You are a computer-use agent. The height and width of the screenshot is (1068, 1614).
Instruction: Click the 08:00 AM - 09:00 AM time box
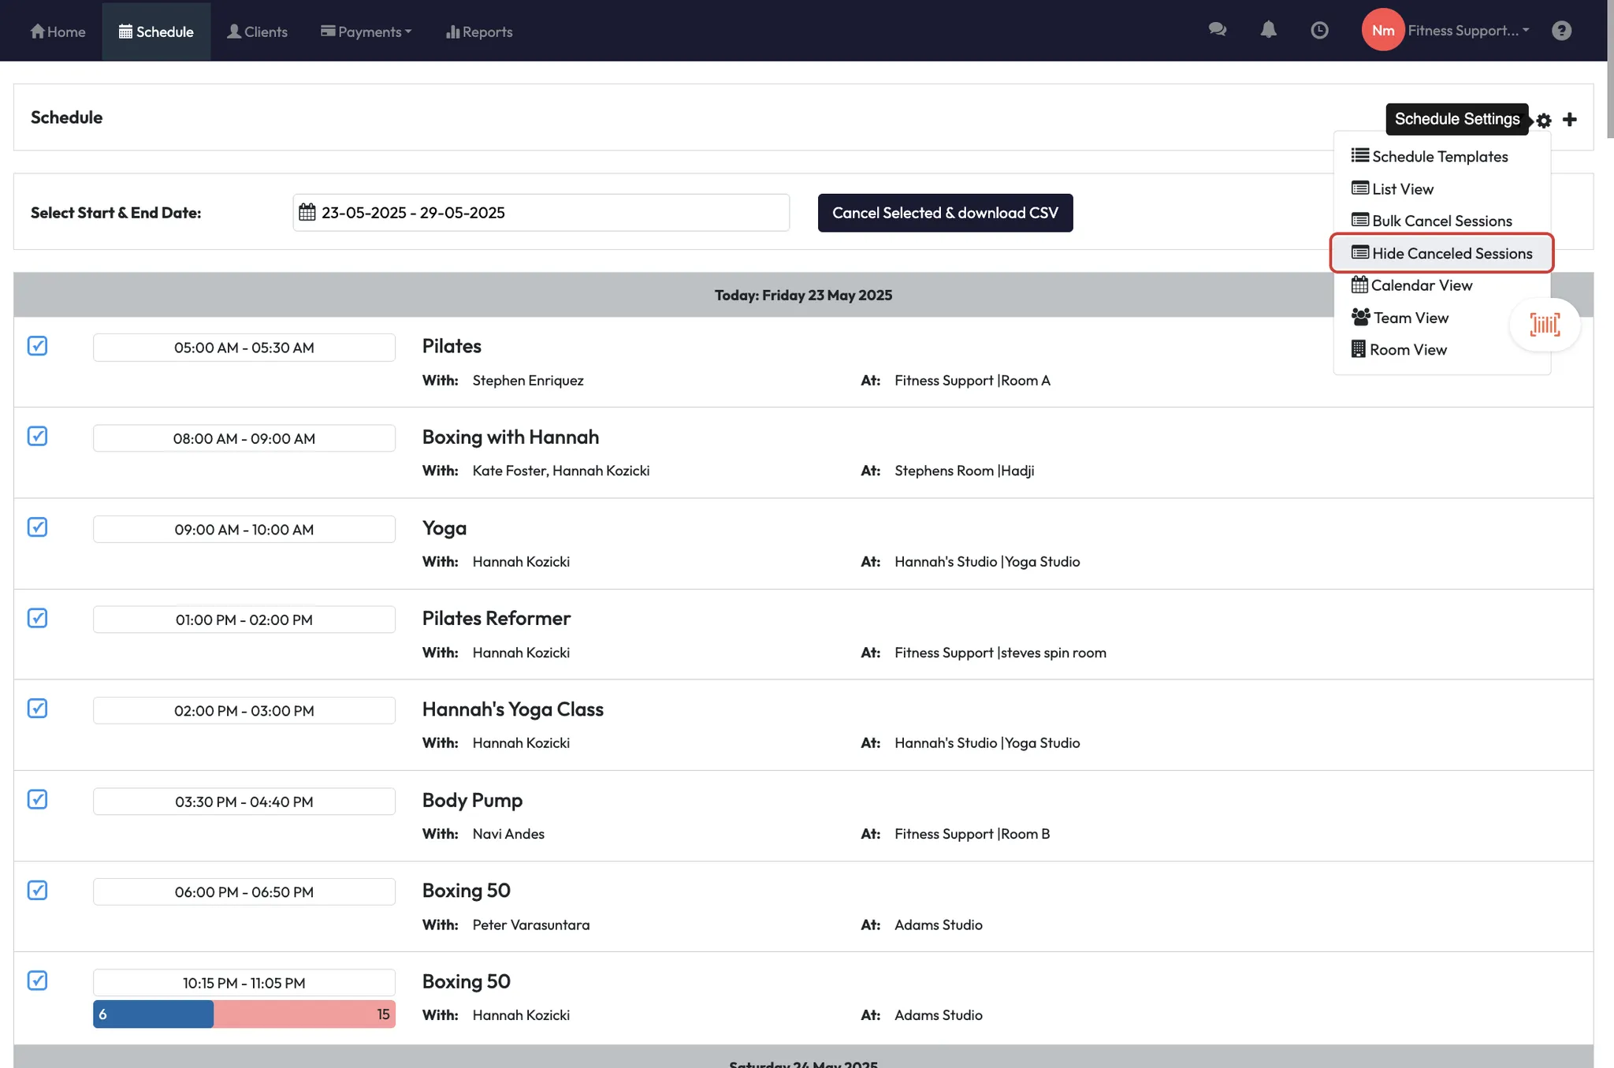244,438
